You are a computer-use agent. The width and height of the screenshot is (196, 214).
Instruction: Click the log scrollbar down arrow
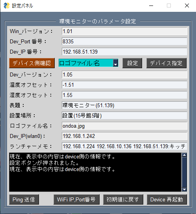tap(184, 190)
